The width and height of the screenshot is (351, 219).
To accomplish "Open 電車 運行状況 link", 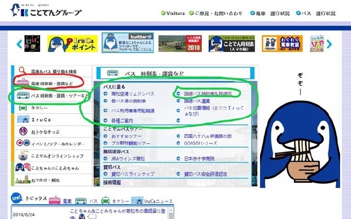I will pyautogui.click(x=270, y=13).
